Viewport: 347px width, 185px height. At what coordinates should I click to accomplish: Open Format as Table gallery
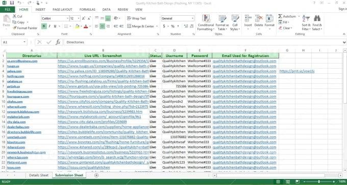click(222, 23)
